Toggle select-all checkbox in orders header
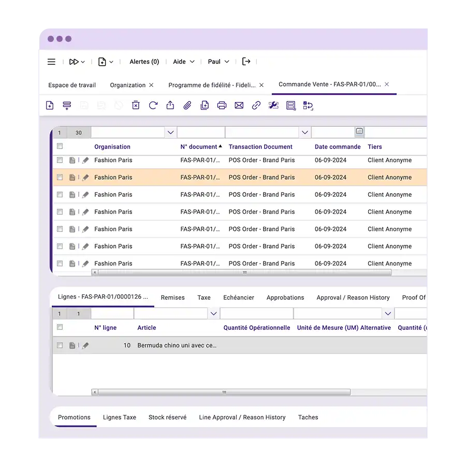The image size is (466, 466). (x=60, y=146)
